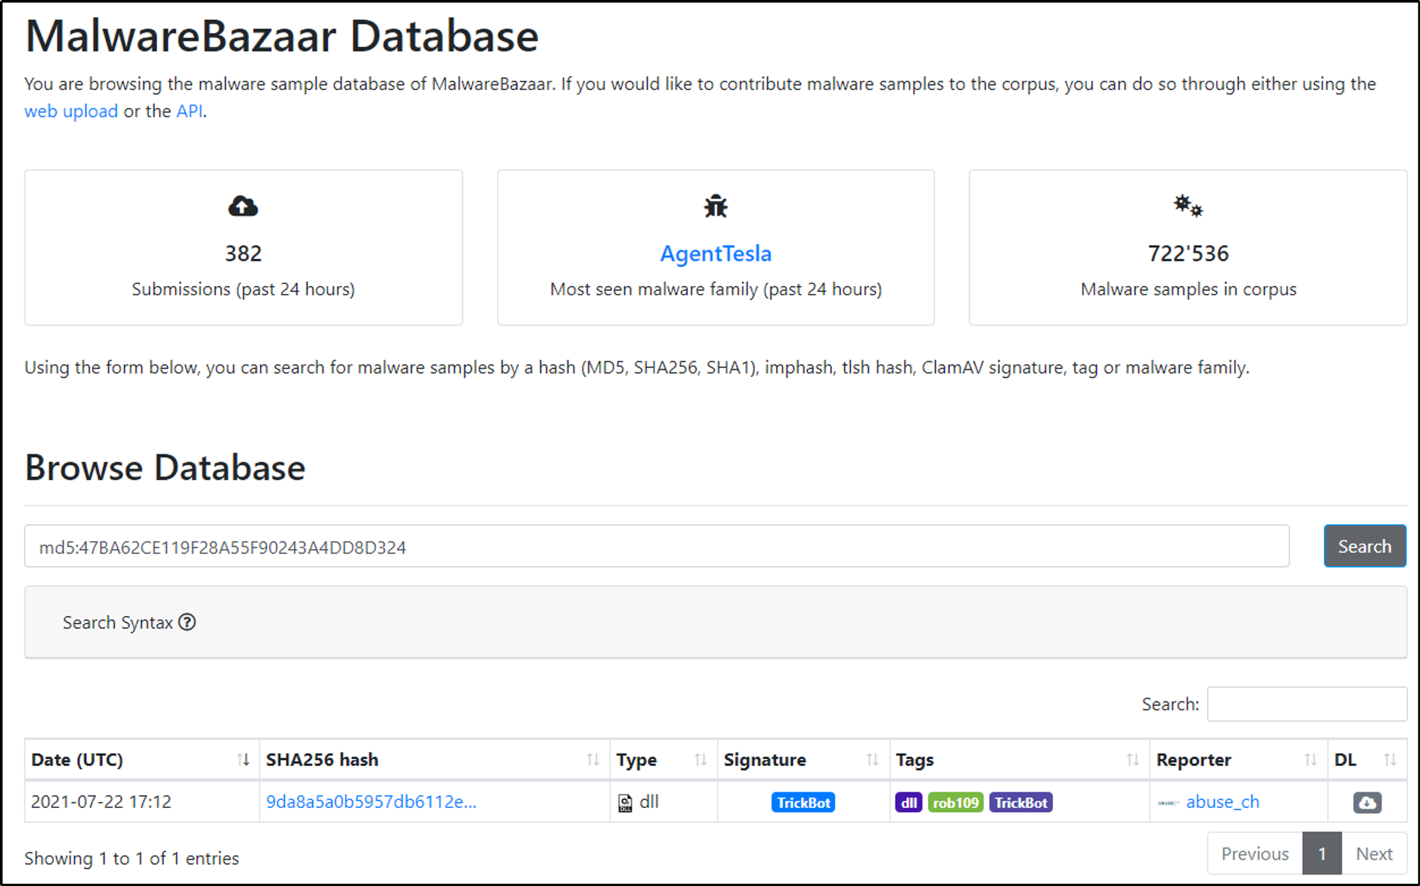Click the TrickBot signature badge
Screen dimensions: 1420x886
click(x=802, y=802)
